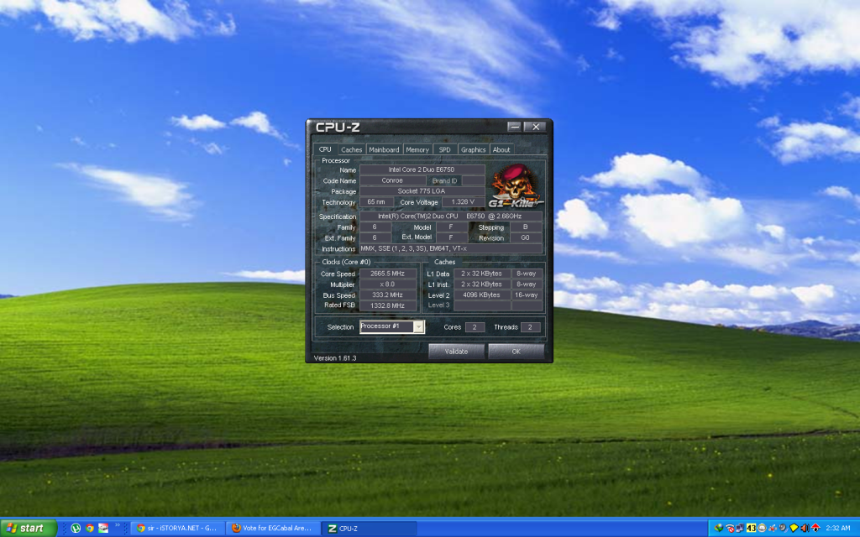Viewport: 860px width, 537px height.
Task: Show the About tab
Action: pos(501,149)
